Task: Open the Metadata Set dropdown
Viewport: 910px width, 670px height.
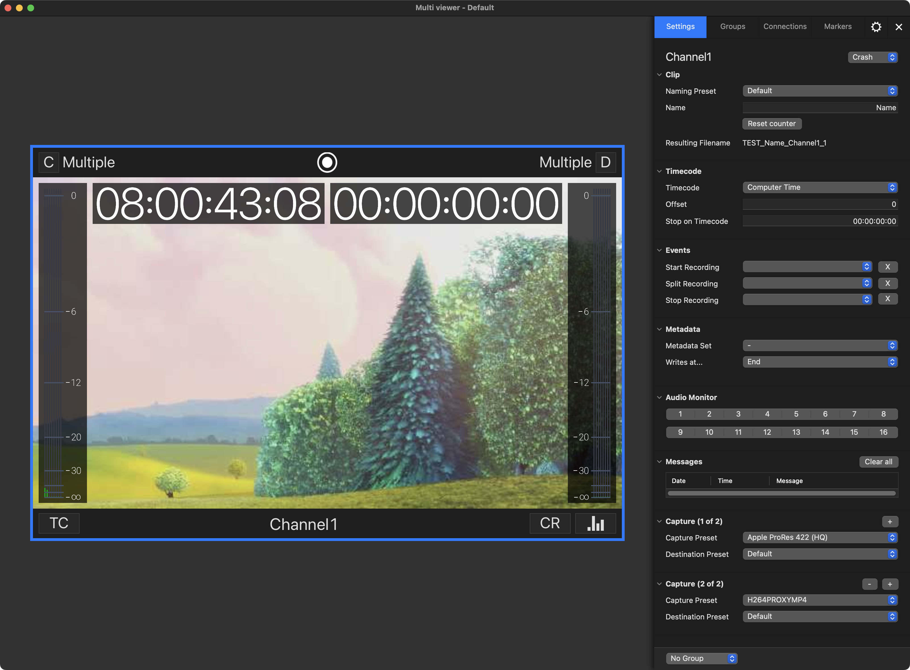Action: (820, 346)
